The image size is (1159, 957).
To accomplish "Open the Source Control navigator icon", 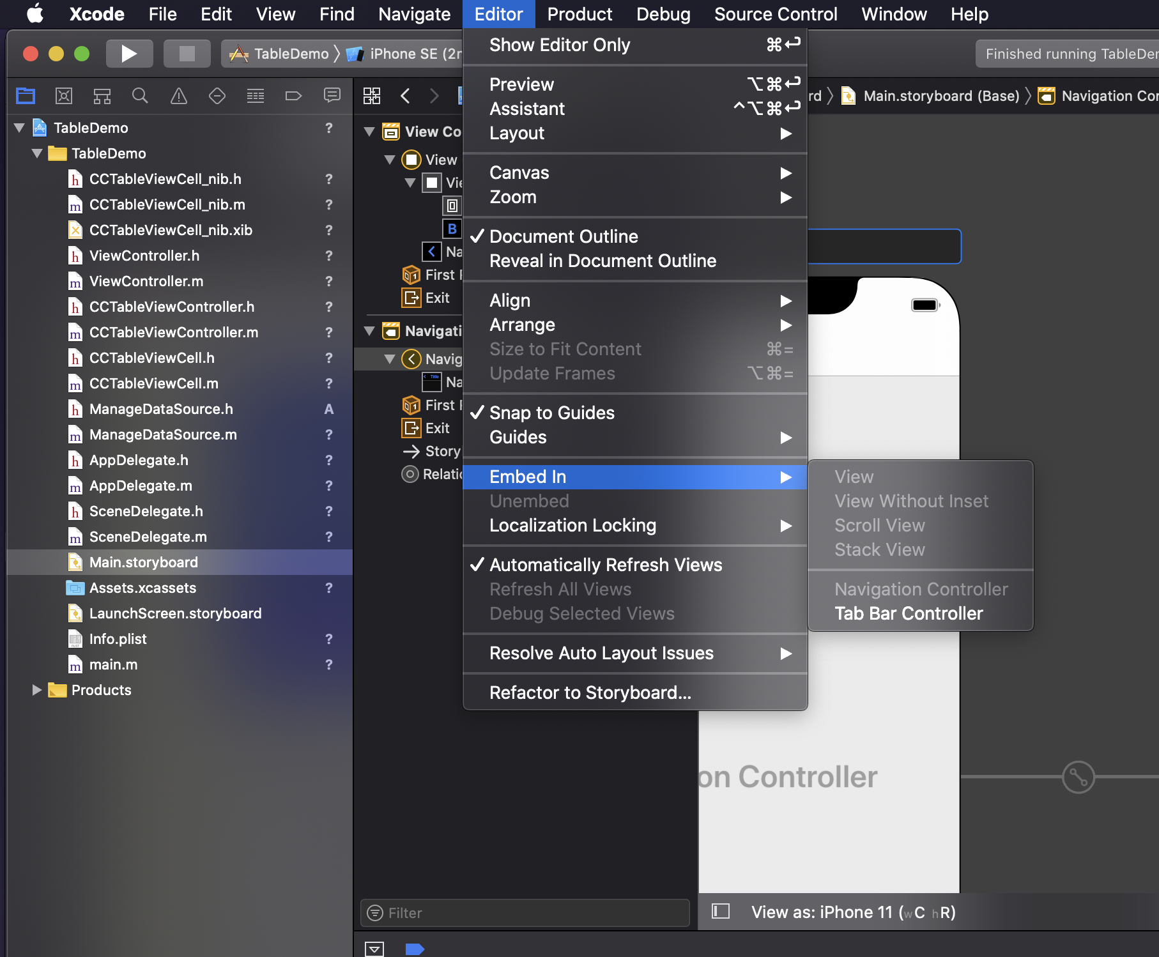I will pos(64,96).
